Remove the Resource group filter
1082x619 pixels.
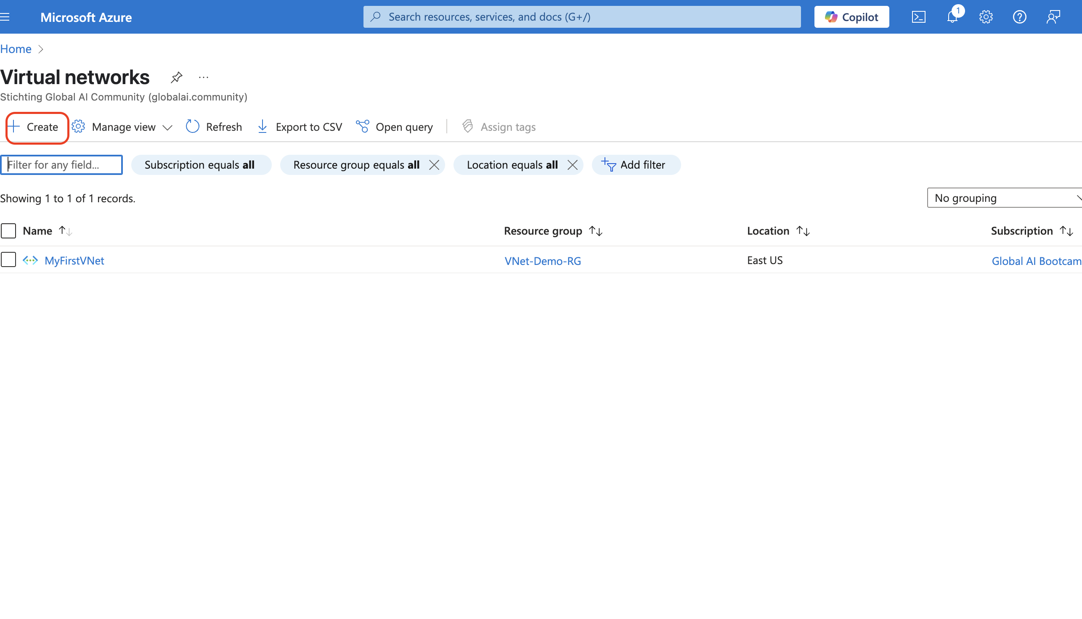tap(434, 165)
